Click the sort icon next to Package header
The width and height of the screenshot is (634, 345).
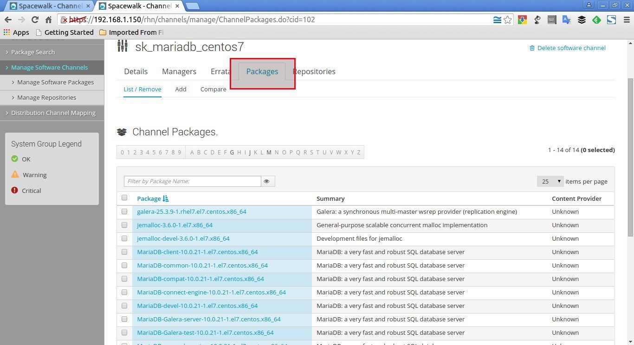pyautogui.click(x=166, y=198)
